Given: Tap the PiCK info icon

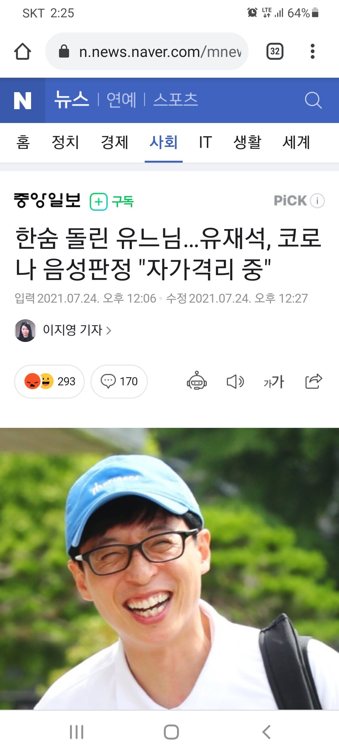Looking at the screenshot, I should 317,201.
